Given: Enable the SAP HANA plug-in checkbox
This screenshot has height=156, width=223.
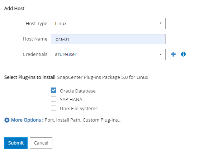Looking at the screenshot, I should click(54, 99).
